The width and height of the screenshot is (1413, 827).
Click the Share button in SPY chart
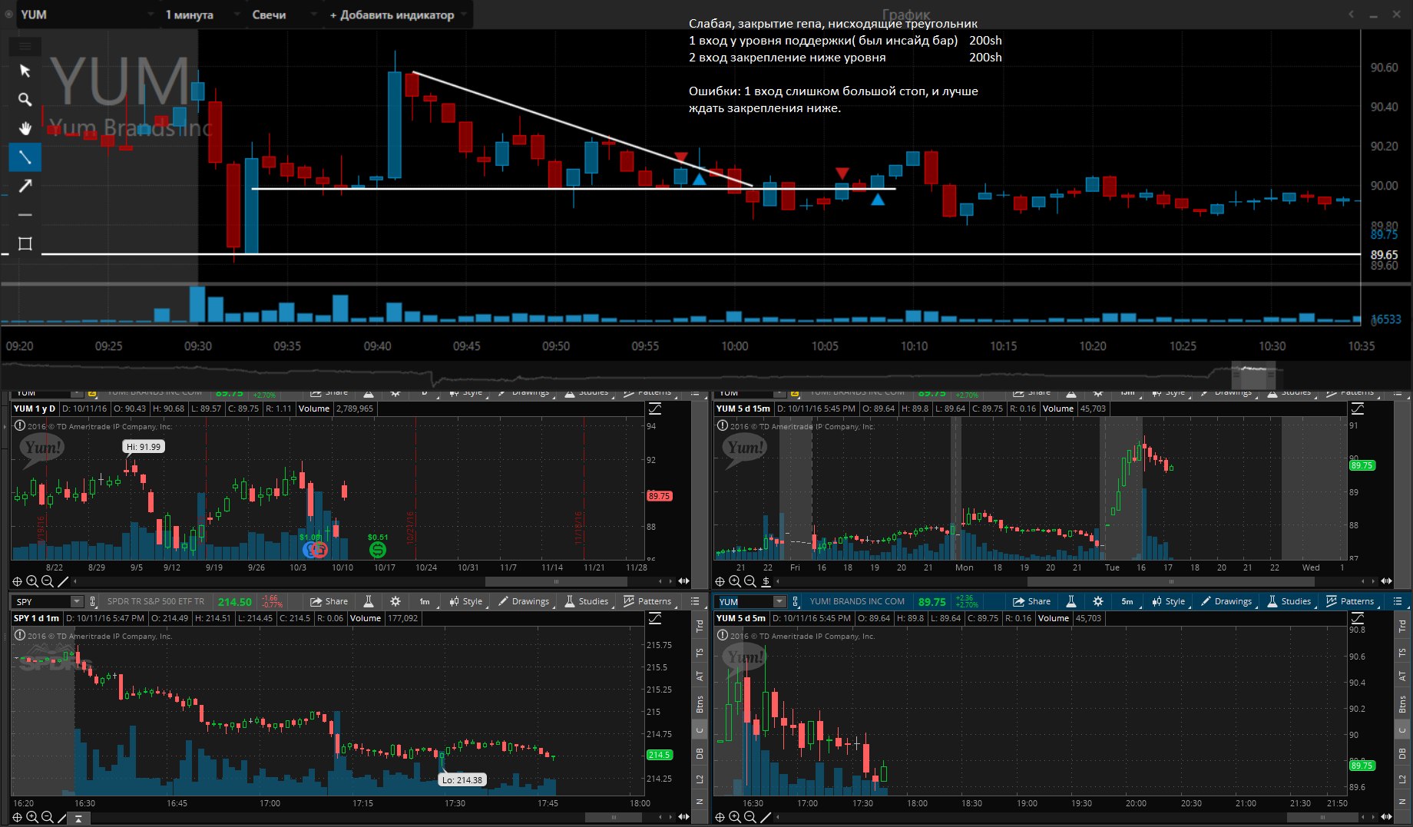[329, 601]
